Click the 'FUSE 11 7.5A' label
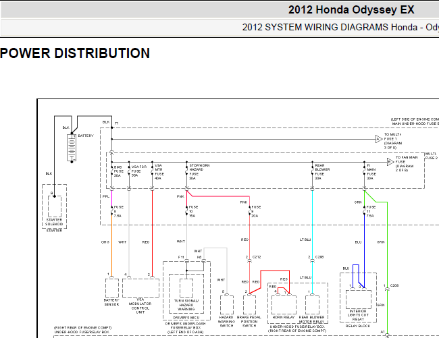This screenshot has height=338, width=439. click(371, 211)
